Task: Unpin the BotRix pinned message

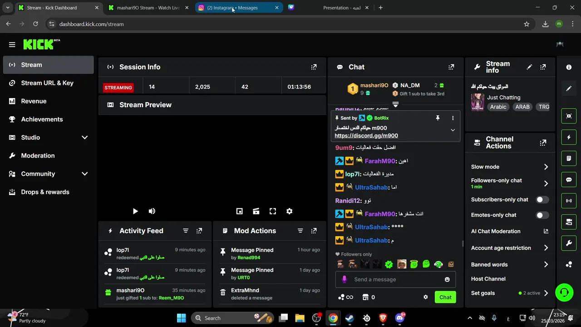Action: coord(438,118)
